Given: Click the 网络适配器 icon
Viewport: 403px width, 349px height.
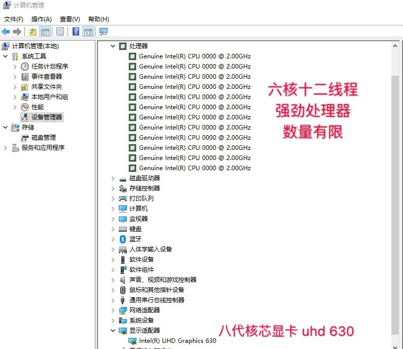Looking at the screenshot, I should [123, 310].
